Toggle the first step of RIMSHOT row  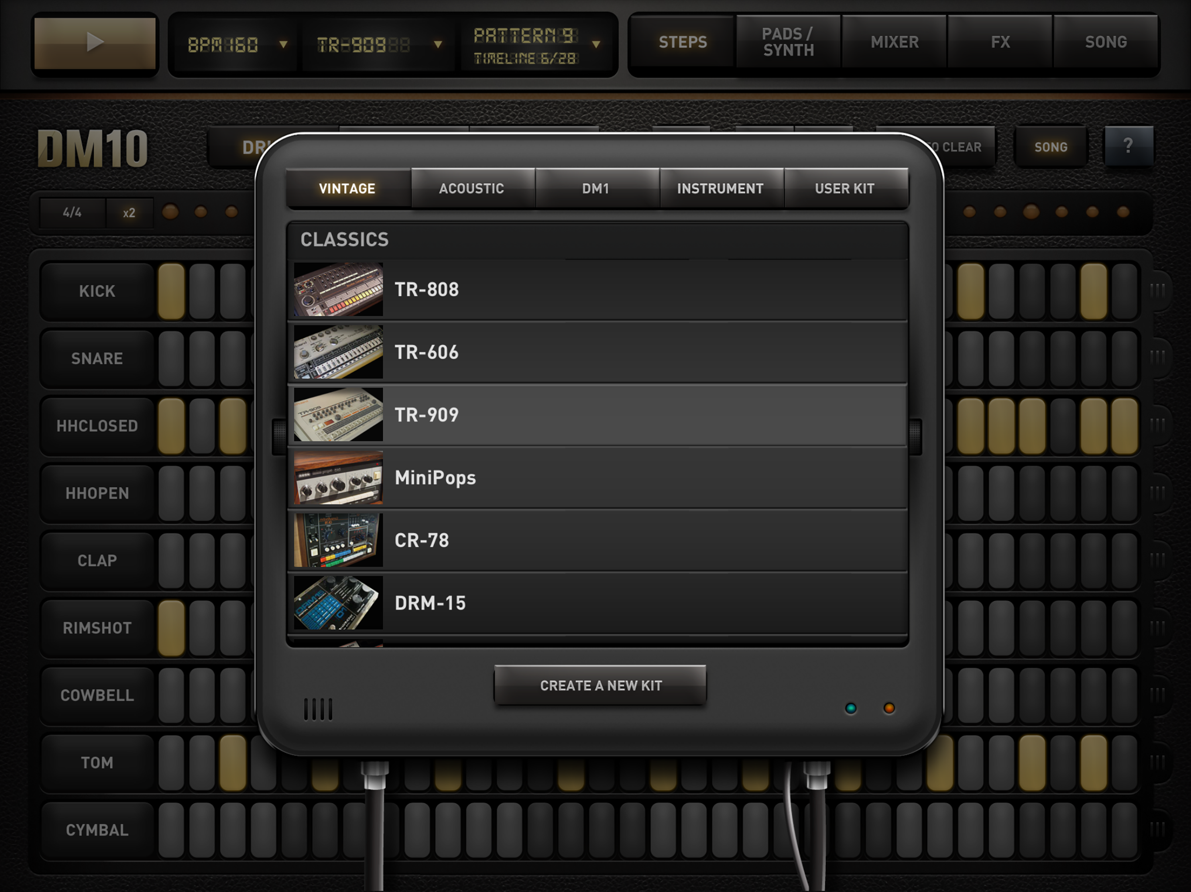pyautogui.click(x=172, y=628)
